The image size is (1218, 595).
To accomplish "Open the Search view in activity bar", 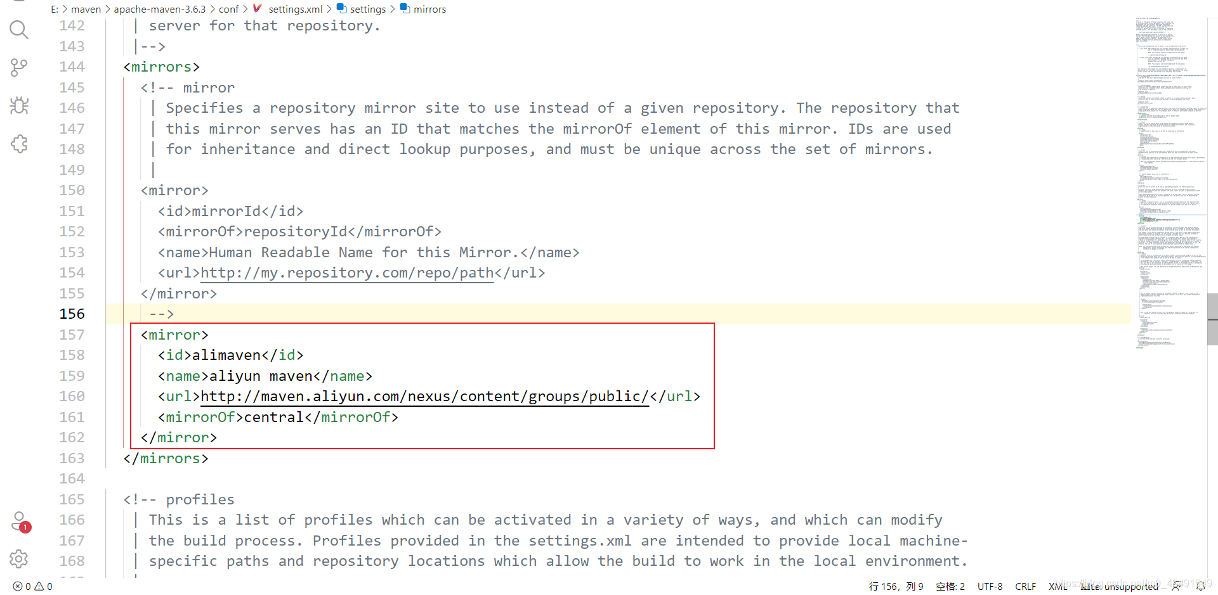I will (x=19, y=29).
